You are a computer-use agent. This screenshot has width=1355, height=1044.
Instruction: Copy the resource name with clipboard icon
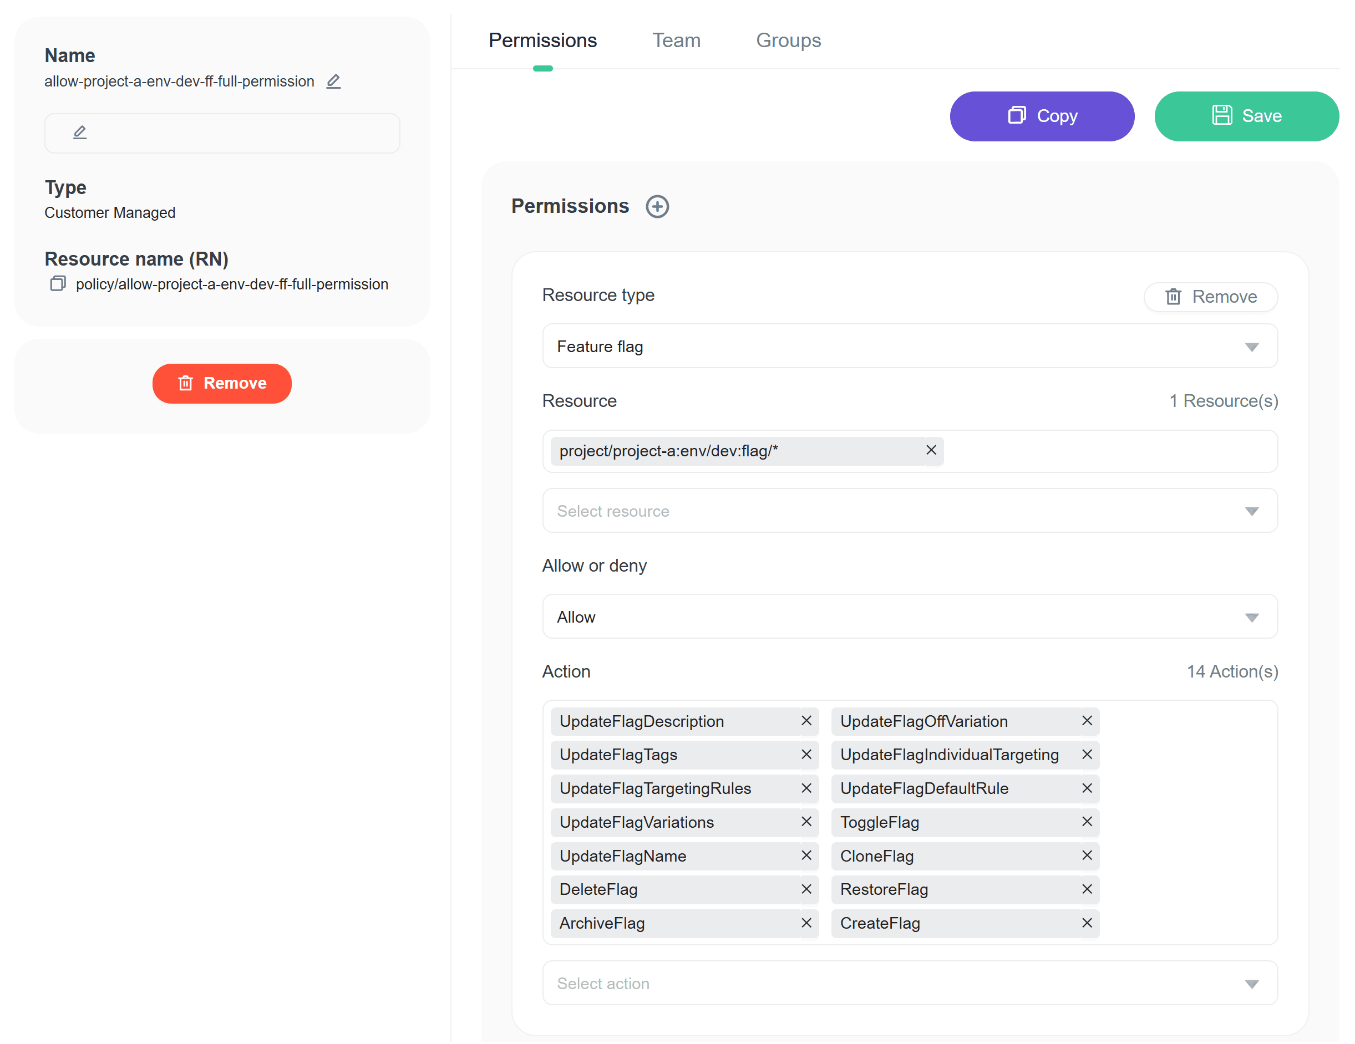click(x=58, y=283)
